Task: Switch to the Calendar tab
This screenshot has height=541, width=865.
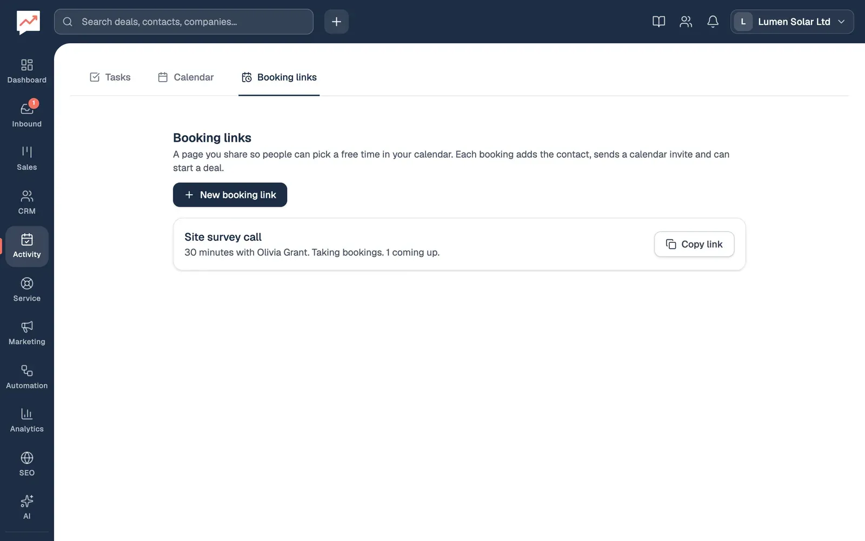Action: pos(186,77)
